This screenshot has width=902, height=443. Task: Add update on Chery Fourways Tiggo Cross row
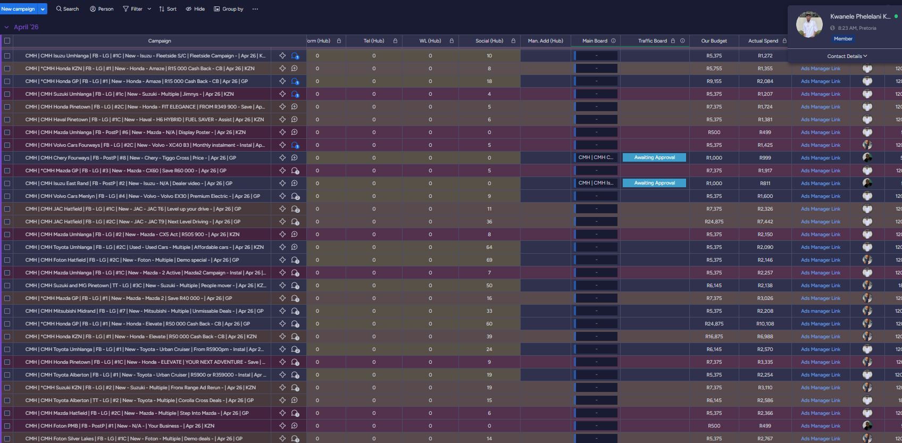pos(295,158)
